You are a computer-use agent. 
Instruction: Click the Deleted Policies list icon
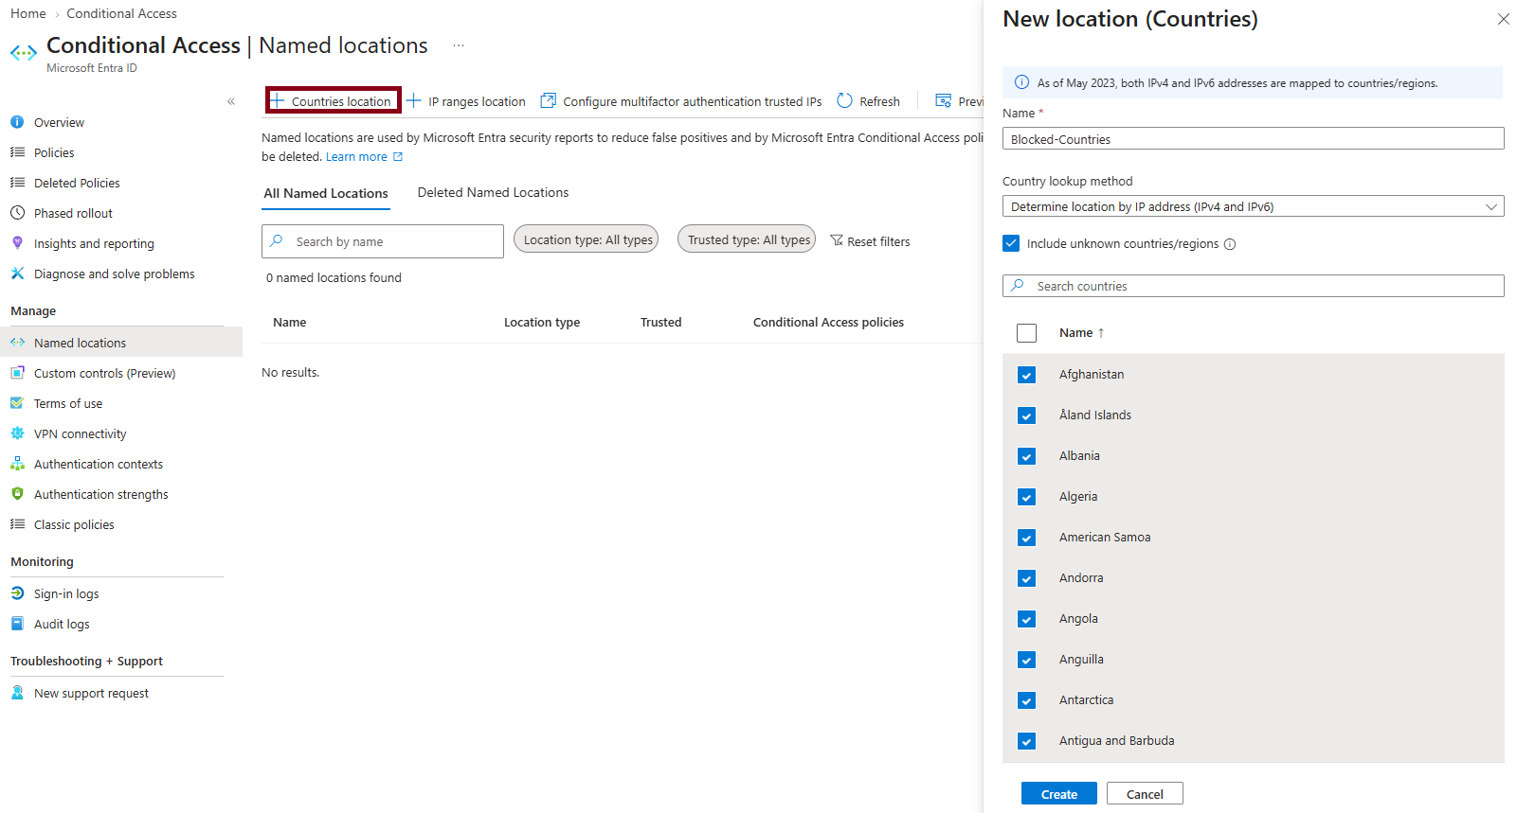pos(17,183)
